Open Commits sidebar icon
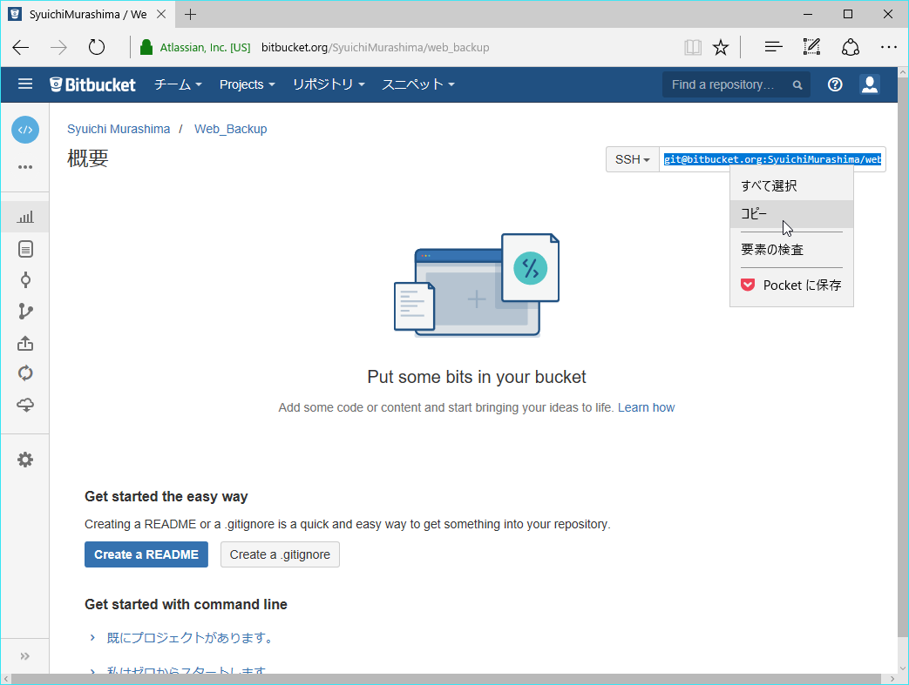This screenshot has height=685, width=909. 25,280
